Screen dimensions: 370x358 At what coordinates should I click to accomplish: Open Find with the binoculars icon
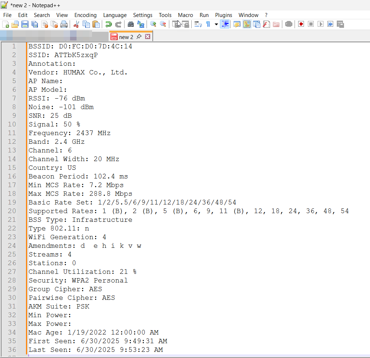(131, 24)
